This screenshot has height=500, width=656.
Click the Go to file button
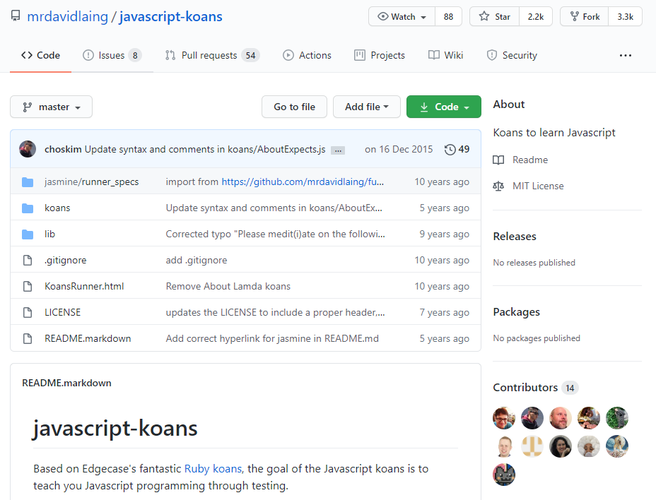[295, 107]
